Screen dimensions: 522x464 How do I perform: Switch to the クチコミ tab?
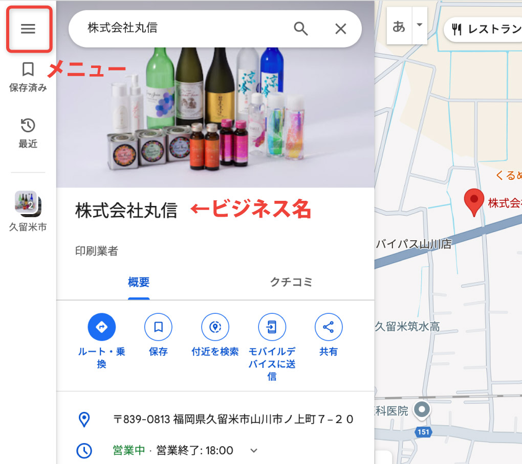[291, 283]
